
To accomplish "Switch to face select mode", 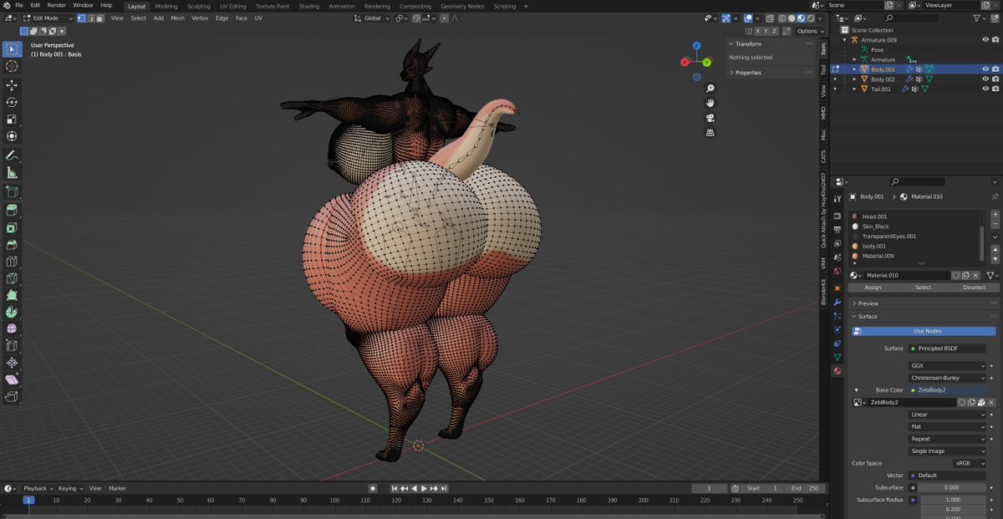I will pos(100,18).
